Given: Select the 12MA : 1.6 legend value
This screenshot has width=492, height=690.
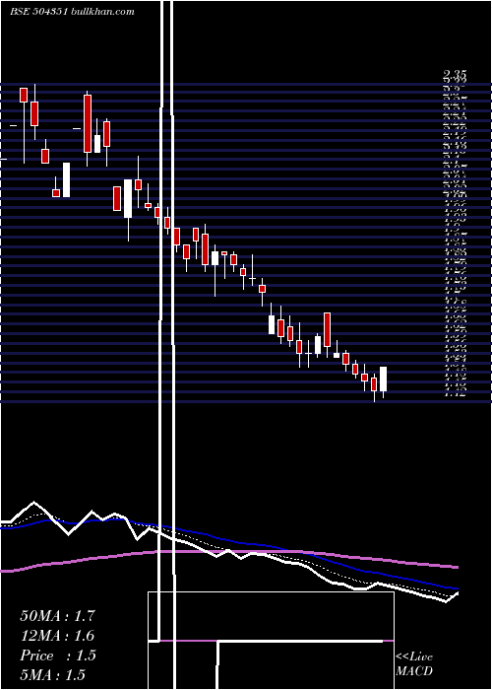Looking at the screenshot, I should click(57, 636).
